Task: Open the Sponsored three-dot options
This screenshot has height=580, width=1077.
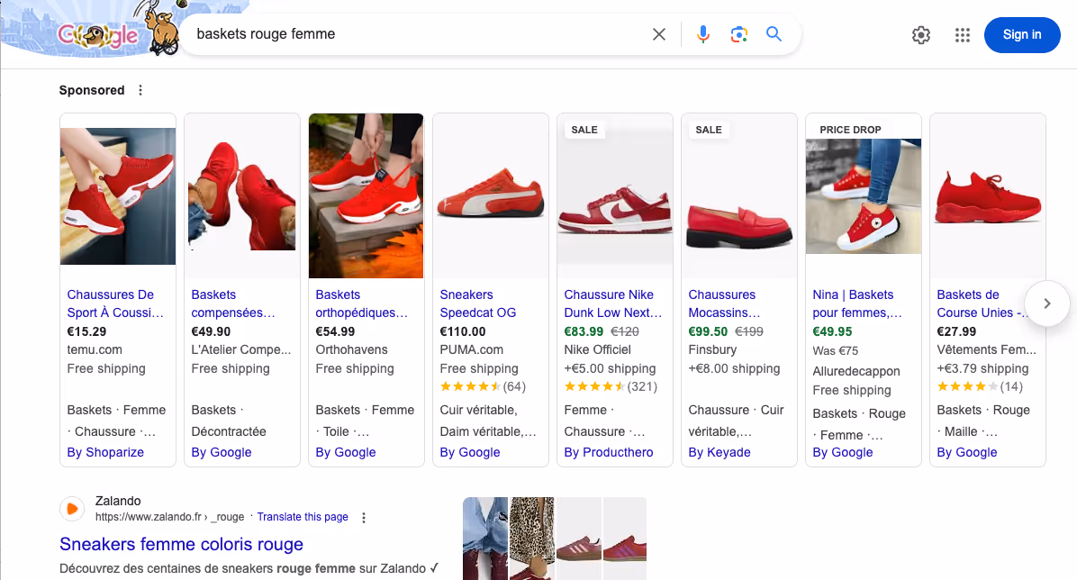Action: (x=140, y=90)
